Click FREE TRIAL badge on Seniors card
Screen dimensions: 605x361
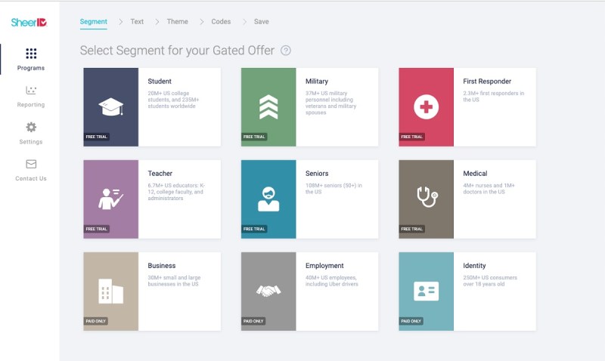point(254,229)
